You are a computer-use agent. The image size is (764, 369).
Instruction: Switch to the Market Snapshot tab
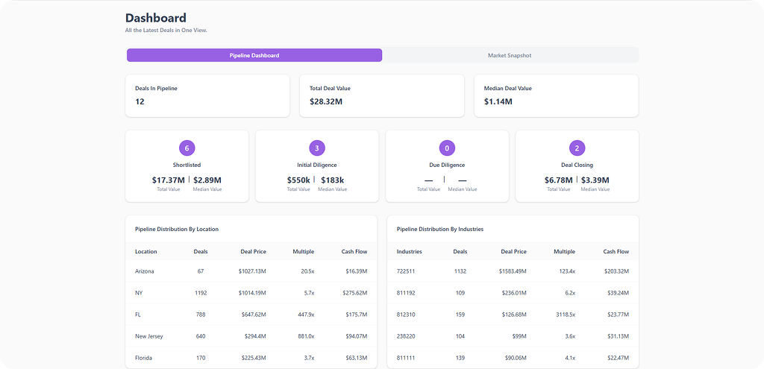tap(510, 55)
